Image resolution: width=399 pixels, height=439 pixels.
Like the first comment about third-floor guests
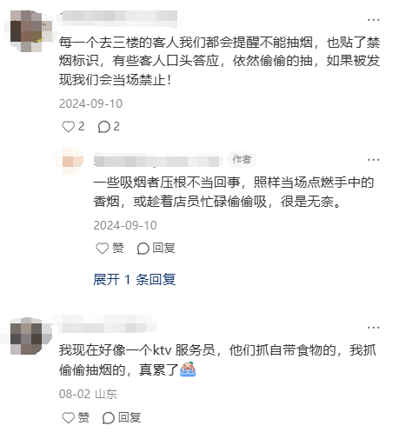pos(73,127)
